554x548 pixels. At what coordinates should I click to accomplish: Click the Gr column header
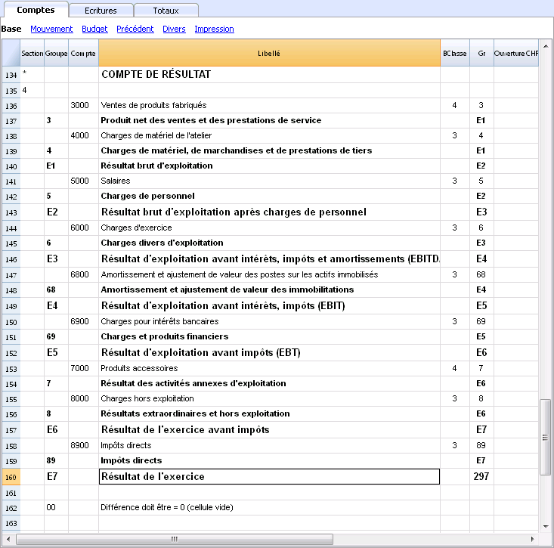point(481,53)
